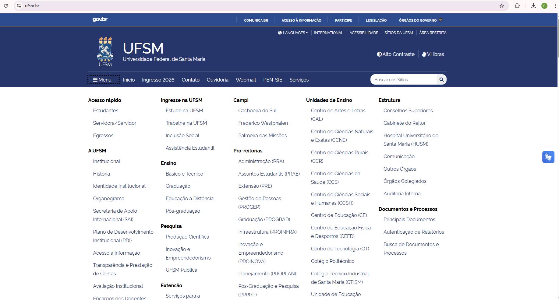Enable VLibras in the header
The height and width of the screenshot is (300, 559).
(x=433, y=54)
